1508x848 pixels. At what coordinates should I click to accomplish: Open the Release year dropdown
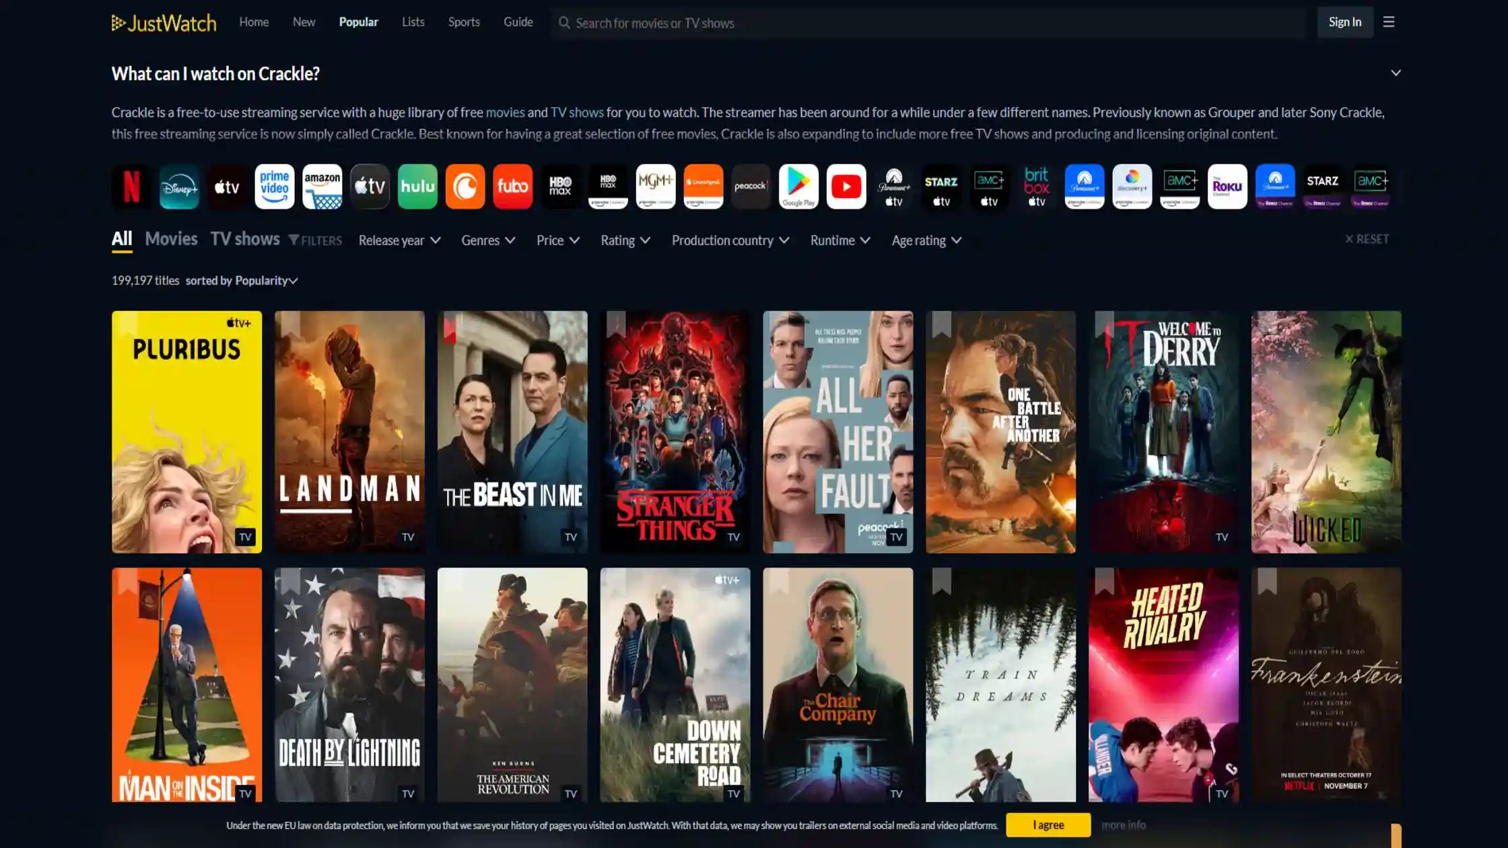tap(399, 240)
